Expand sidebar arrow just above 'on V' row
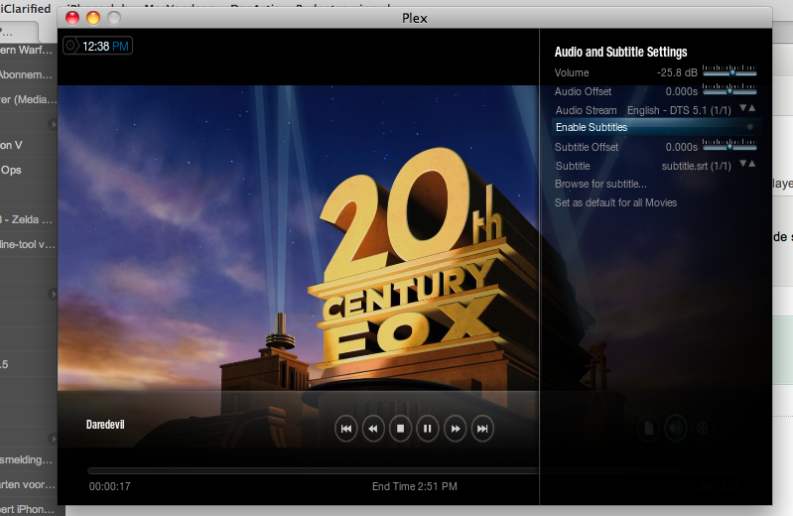 [53, 124]
